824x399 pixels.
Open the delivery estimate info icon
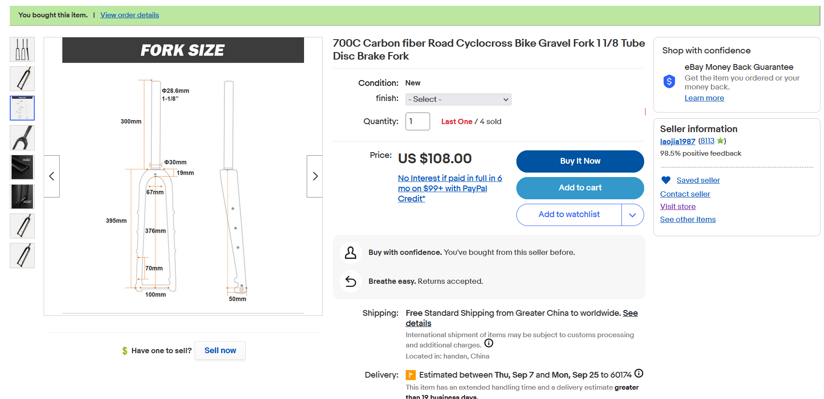coord(639,373)
